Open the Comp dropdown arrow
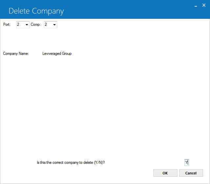The height and width of the screenshot is (184, 210). pos(54,24)
